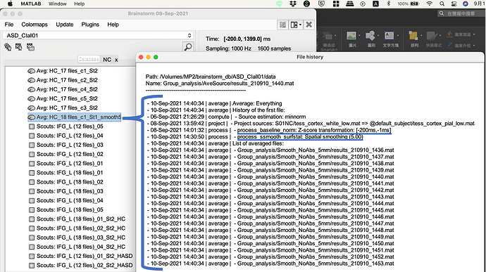Insert text box (文字方塊) in background window
The image size is (486, 272).
[x=389, y=36]
